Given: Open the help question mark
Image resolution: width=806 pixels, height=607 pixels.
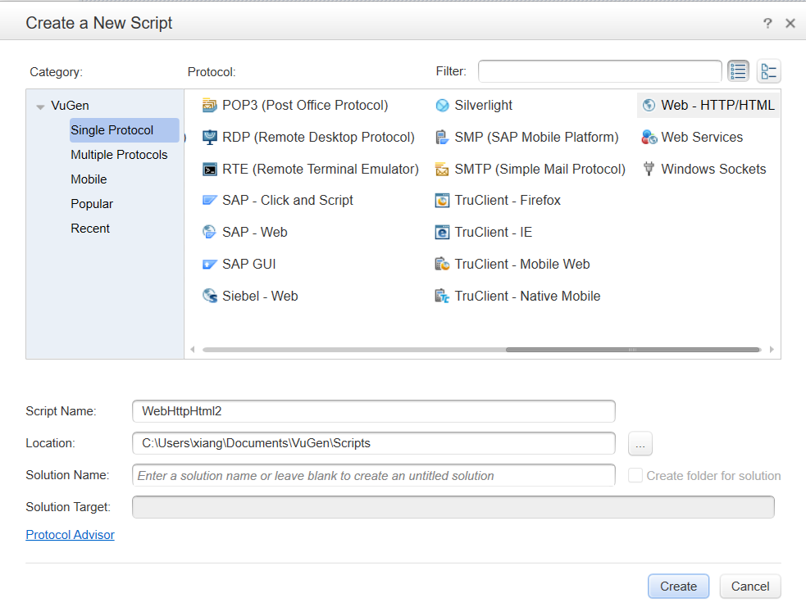Looking at the screenshot, I should (x=767, y=23).
